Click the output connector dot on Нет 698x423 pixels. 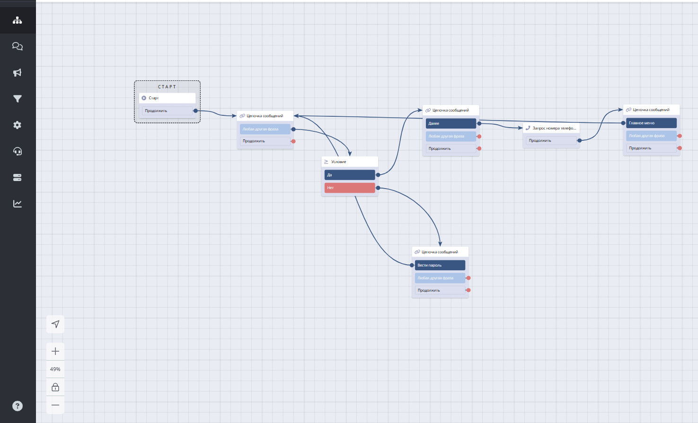[378, 188]
